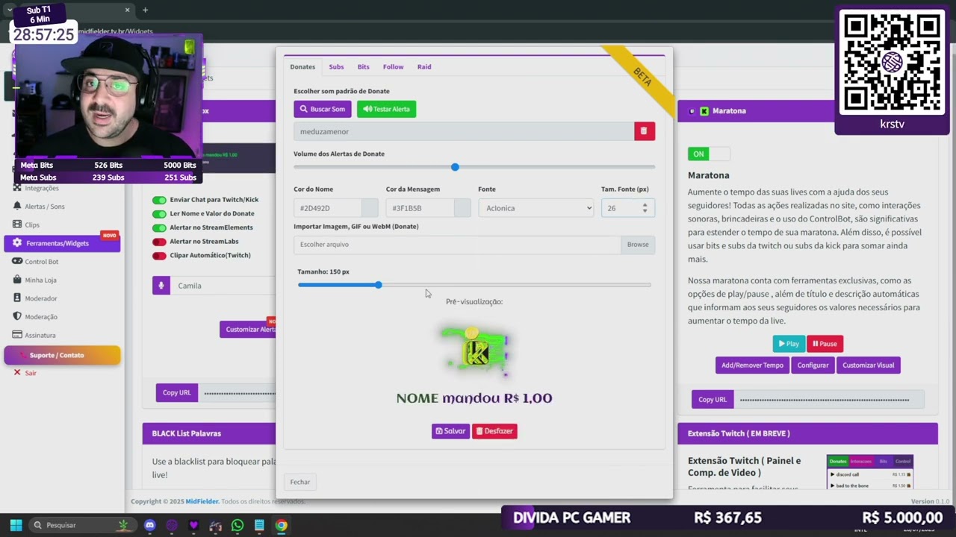This screenshot has height=537, width=956.
Task: Open Chrome from the taskbar
Action: tap(281, 525)
